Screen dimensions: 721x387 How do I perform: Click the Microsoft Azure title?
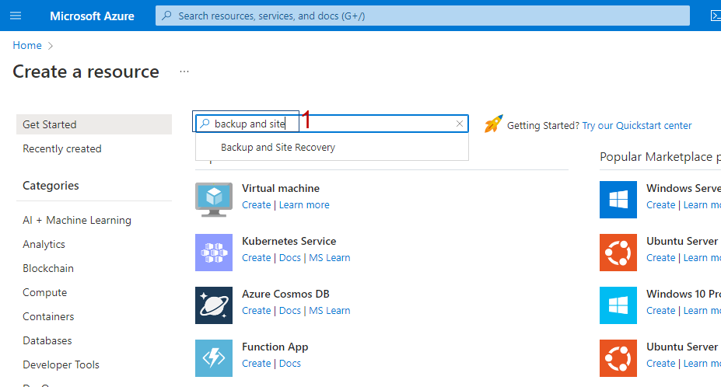coord(92,16)
